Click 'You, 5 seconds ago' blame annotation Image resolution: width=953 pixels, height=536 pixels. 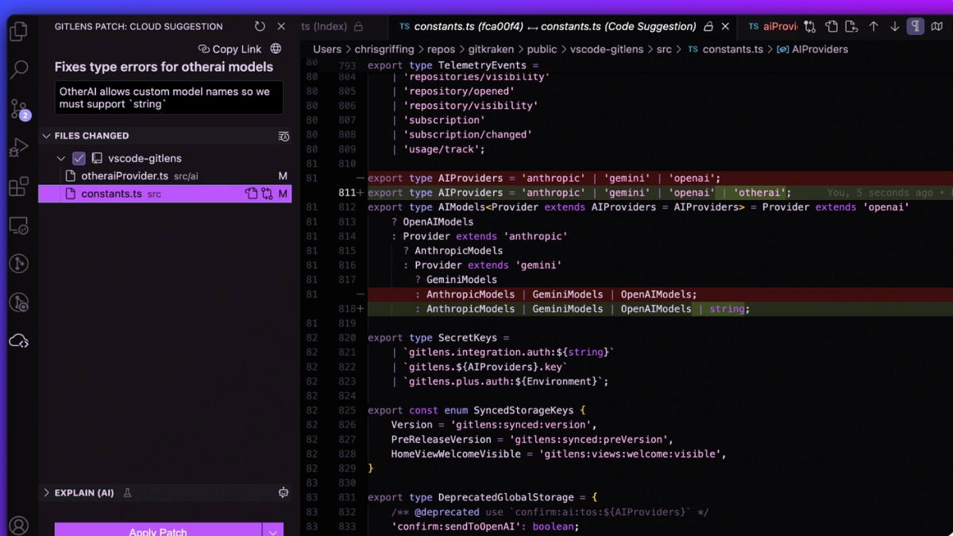(880, 193)
